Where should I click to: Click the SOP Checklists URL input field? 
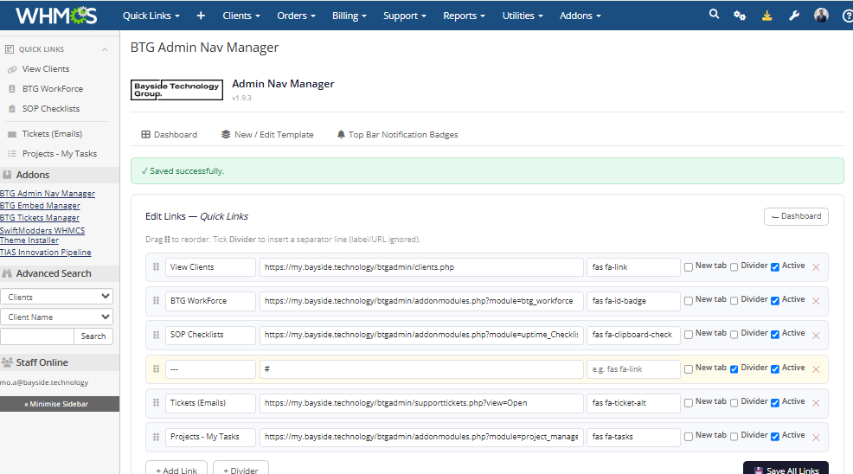[421, 335]
